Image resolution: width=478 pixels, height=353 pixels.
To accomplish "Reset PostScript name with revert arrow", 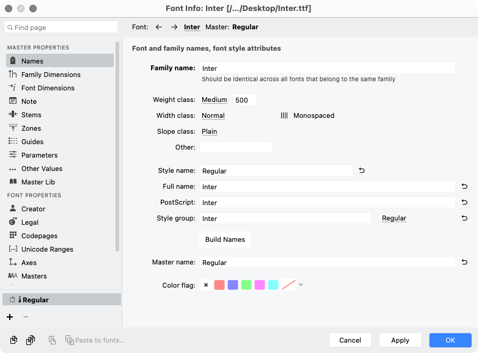I will tap(465, 202).
